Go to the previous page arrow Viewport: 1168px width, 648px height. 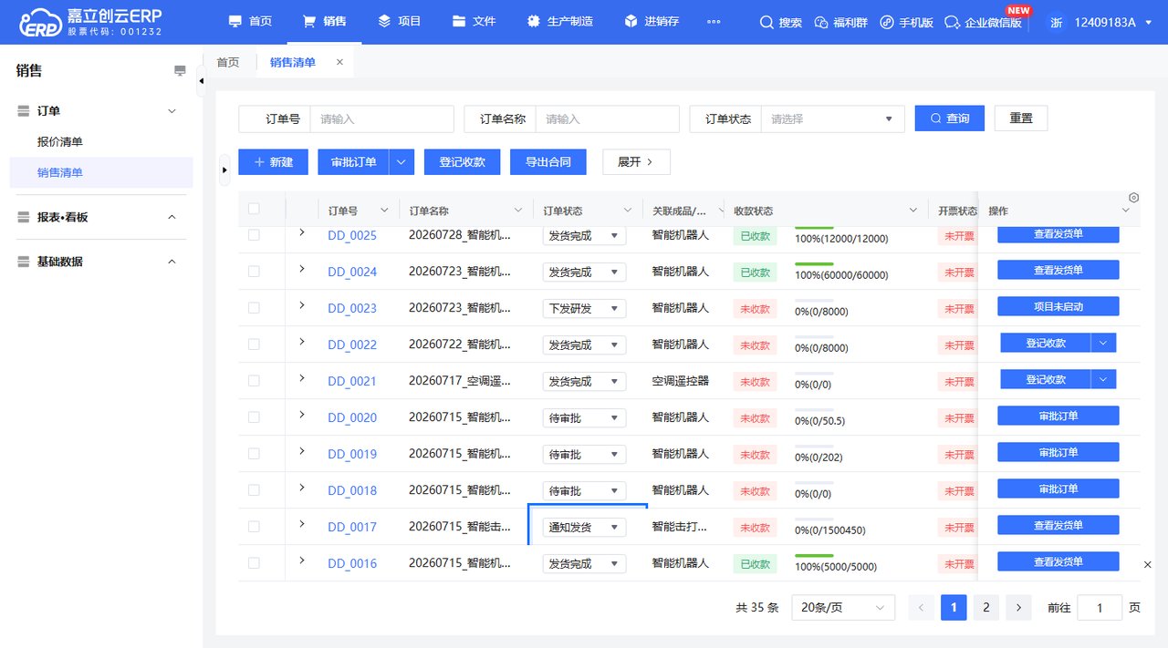[x=922, y=608]
